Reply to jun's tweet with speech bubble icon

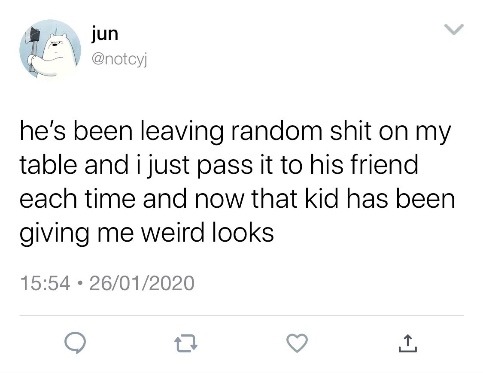click(75, 343)
